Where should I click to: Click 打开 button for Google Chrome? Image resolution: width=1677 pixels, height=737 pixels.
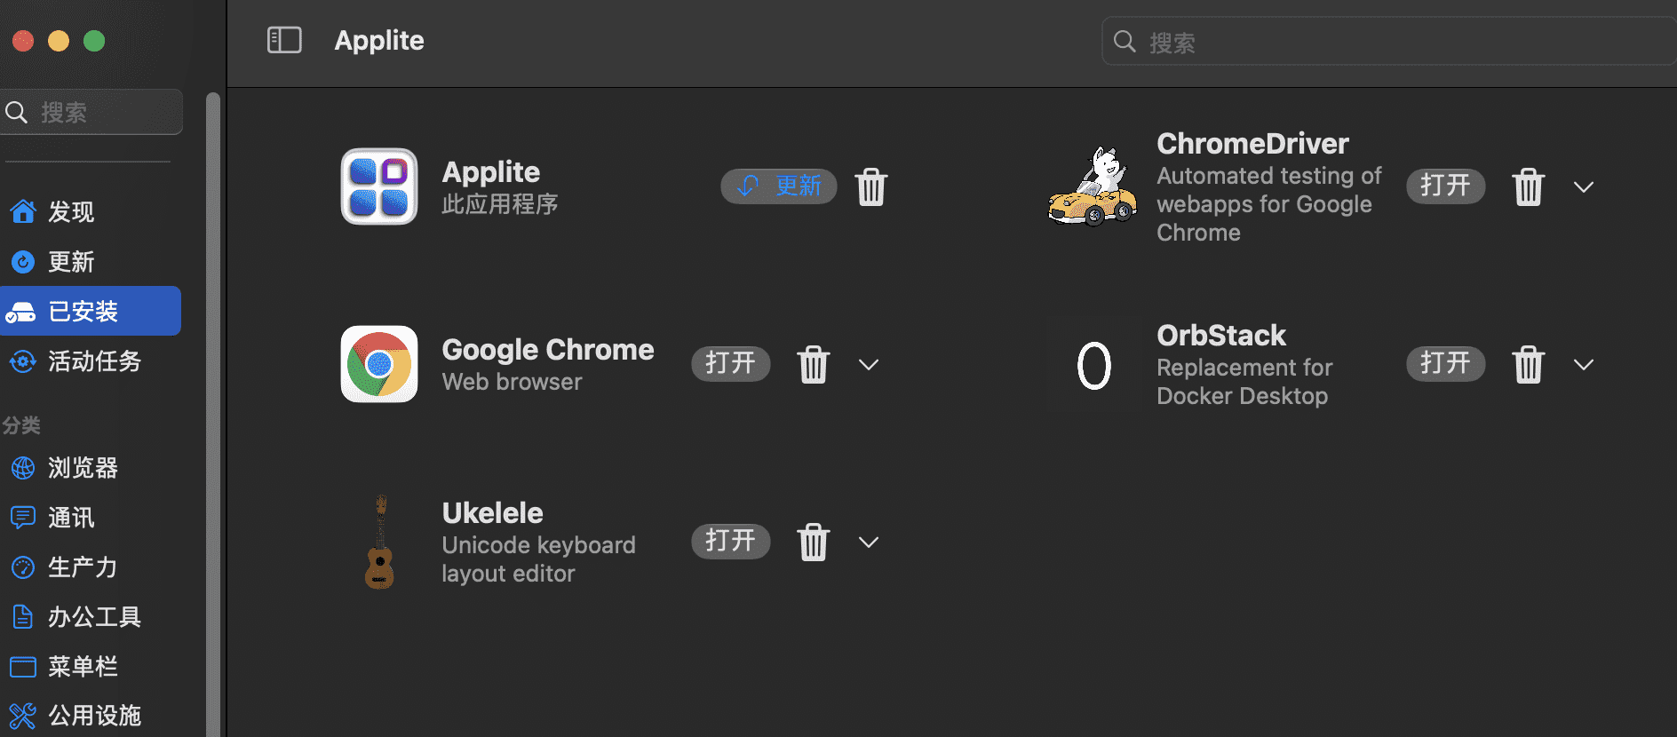(x=730, y=364)
